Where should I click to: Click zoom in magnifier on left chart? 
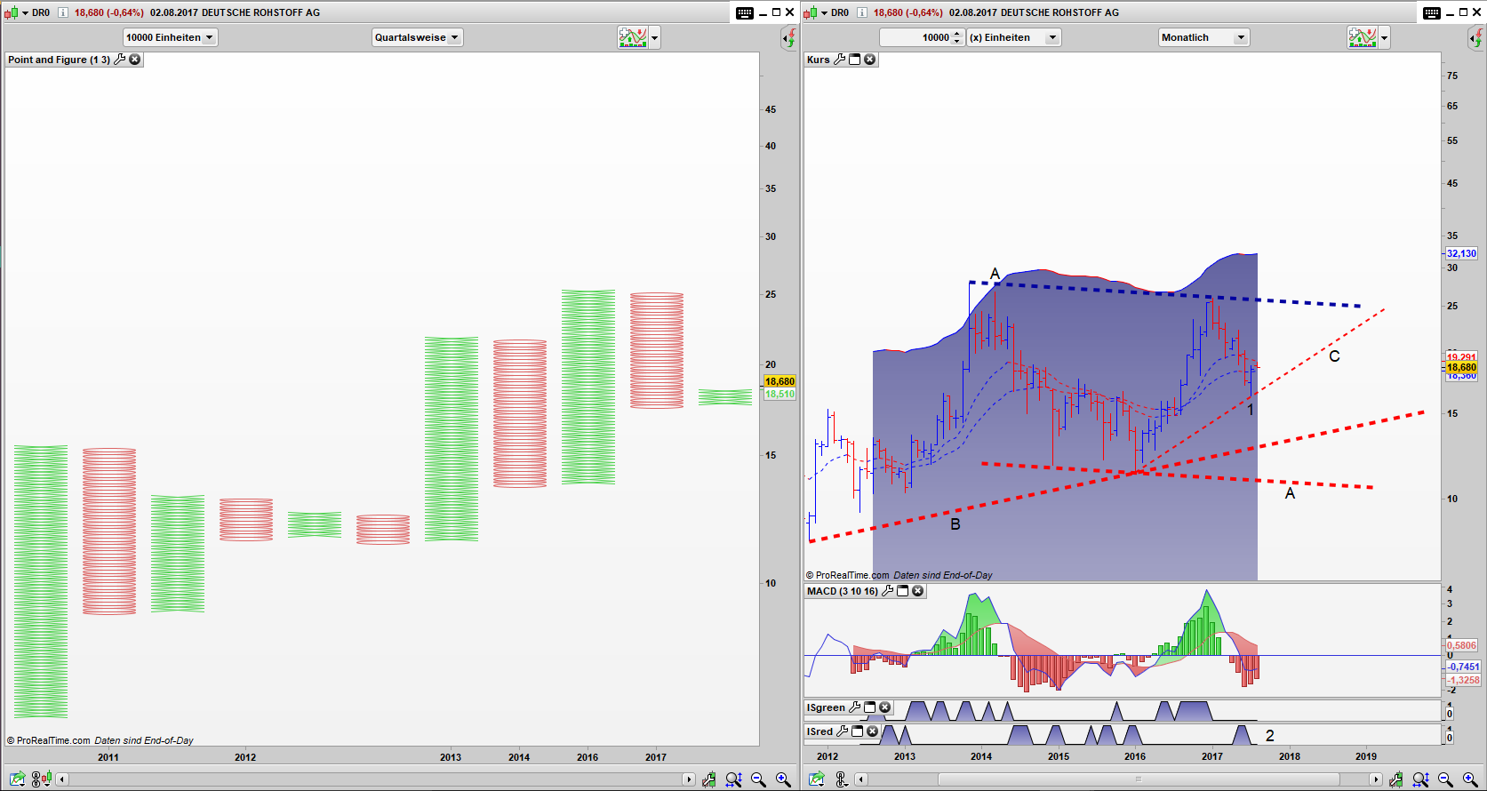[x=783, y=779]
